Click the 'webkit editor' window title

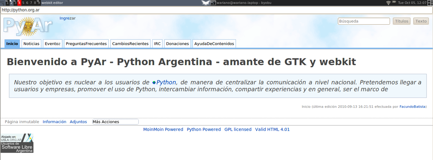coord(52,3)
